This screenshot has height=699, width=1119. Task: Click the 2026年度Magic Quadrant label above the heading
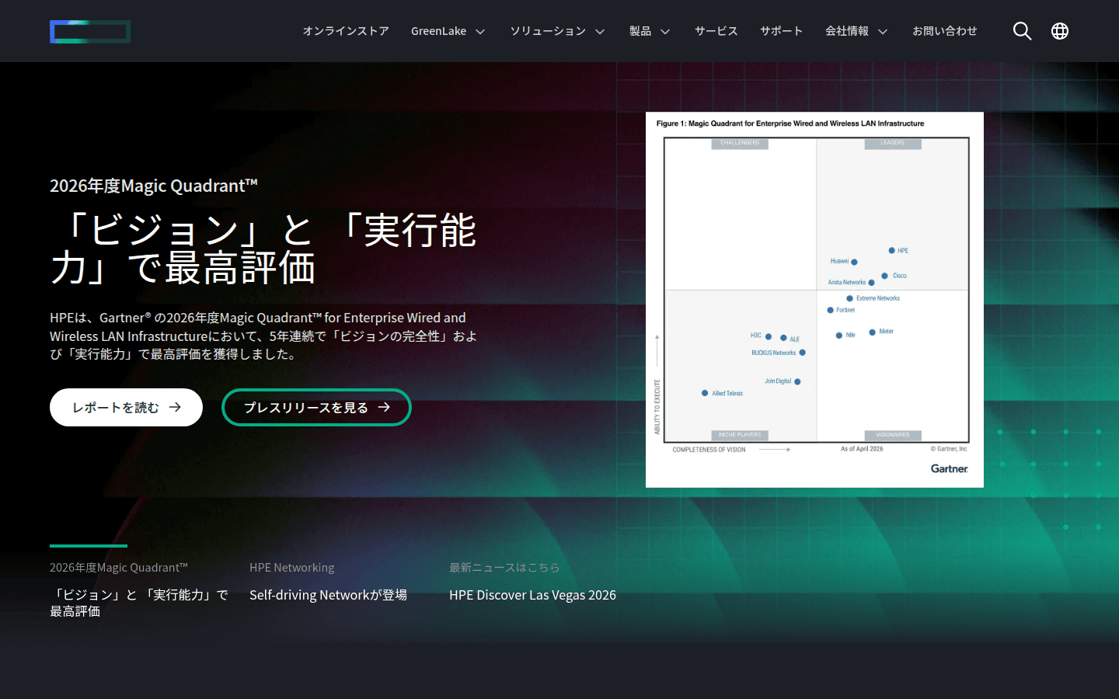pyautogui.click(x=154, y=186)
